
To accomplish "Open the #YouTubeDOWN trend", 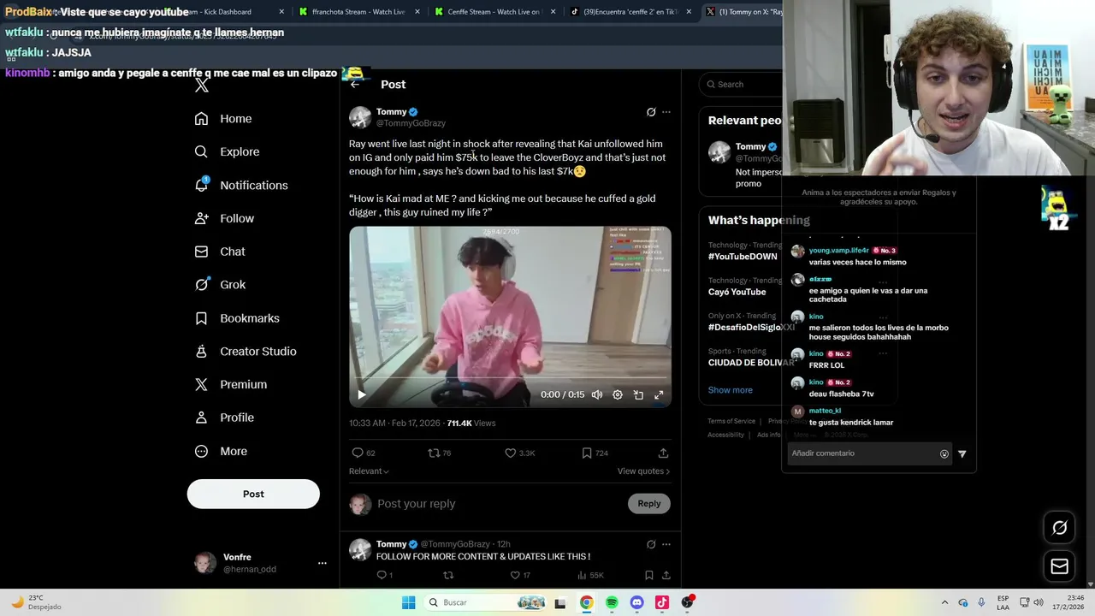I will pyautogui.click(x=743, y=257).
